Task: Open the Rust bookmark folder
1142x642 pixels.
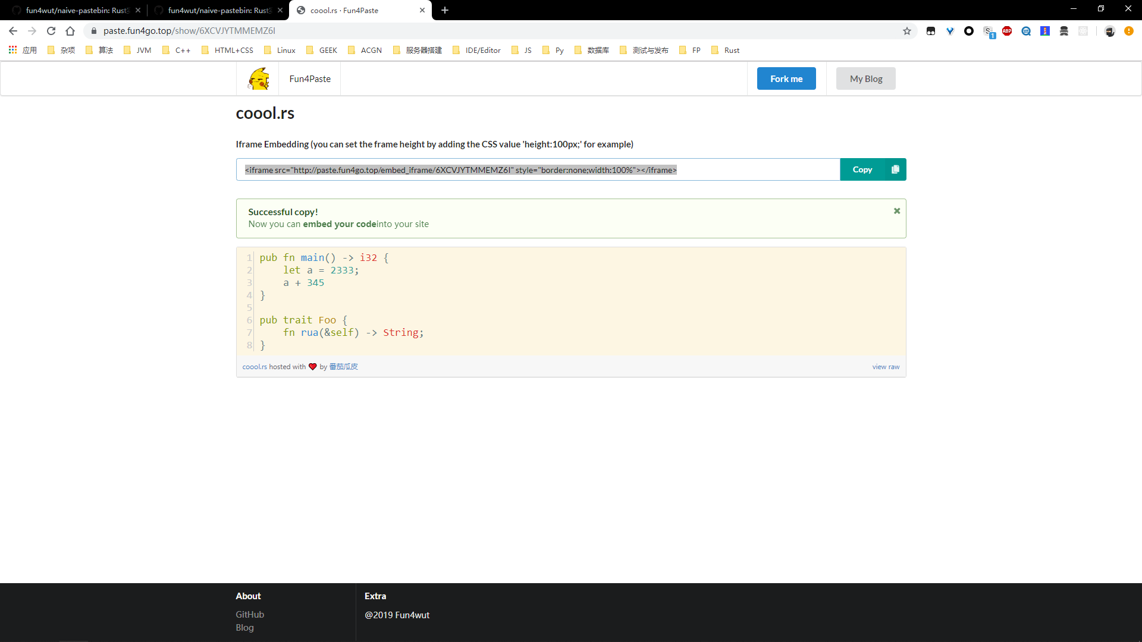Action: click(x=725, y=50)
